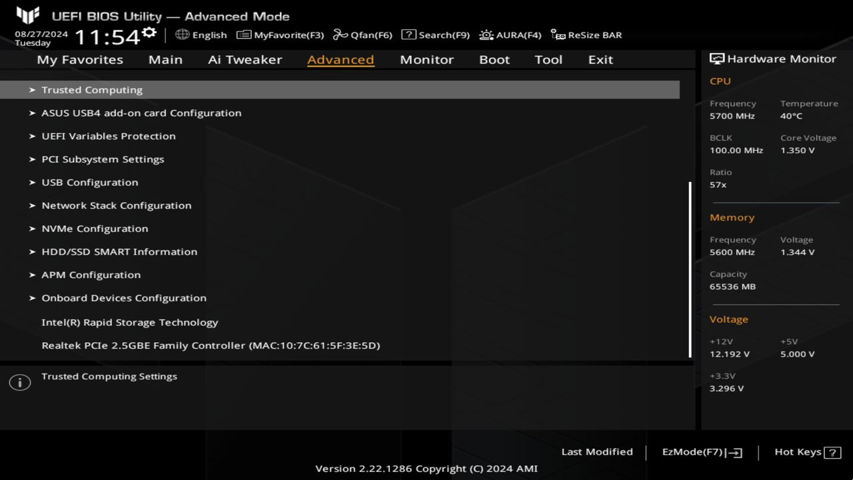This screenshot has width=853, height=480.
Task: Expand Onboard Devices Configuration arrow
Action: (x=32, y=298)
